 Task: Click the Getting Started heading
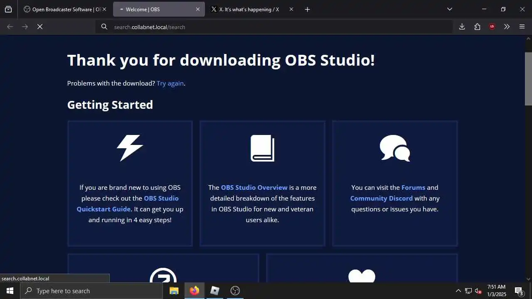point(110,105)
